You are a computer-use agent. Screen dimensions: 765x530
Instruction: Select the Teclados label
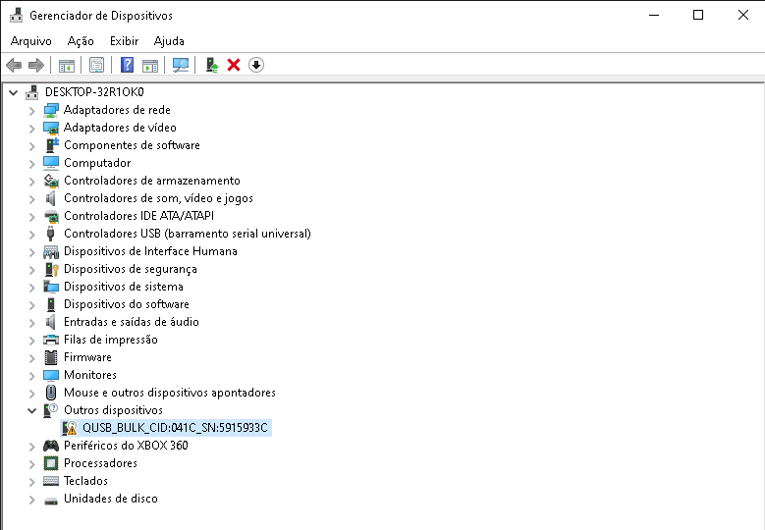[x=85, y=481]
